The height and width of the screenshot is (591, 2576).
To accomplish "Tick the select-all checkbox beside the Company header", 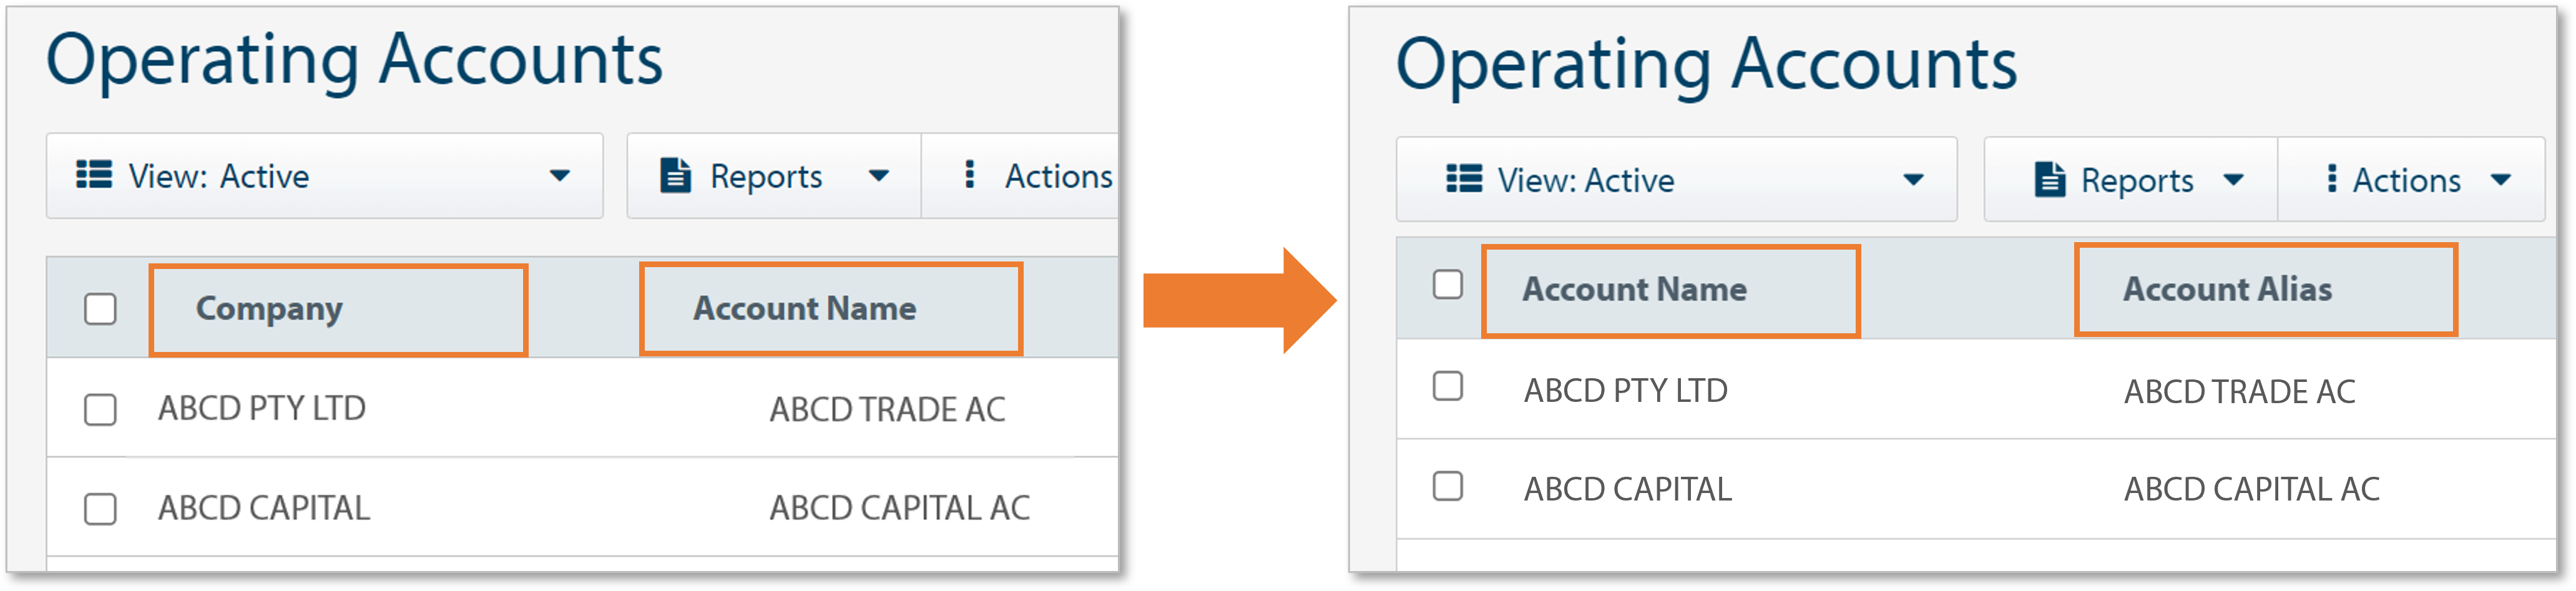I will pos(100,309).
